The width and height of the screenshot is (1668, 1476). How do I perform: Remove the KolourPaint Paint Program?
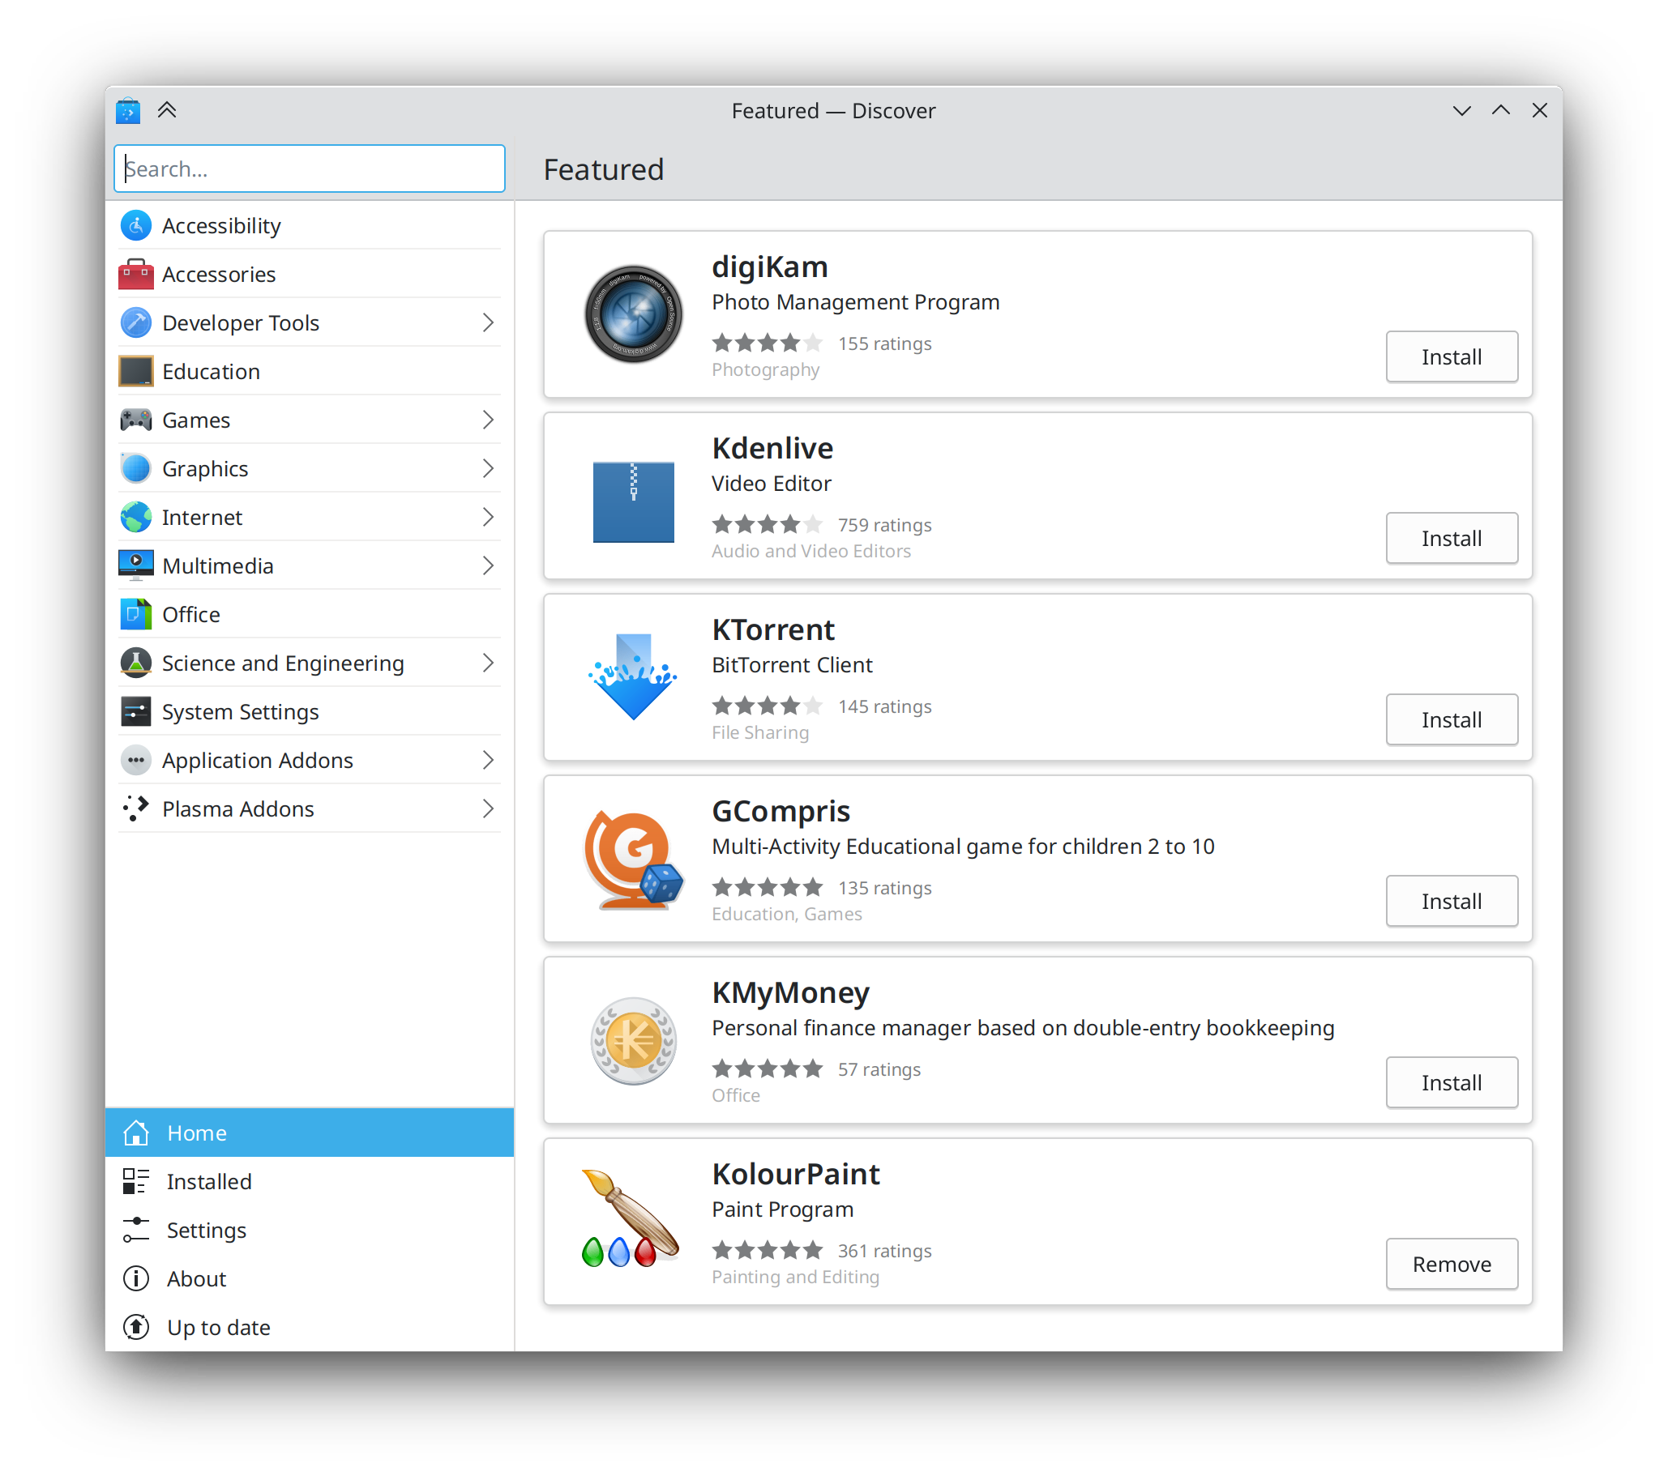point(1450,1262)
